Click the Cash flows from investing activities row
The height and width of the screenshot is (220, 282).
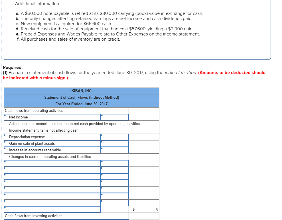point(82,216)
